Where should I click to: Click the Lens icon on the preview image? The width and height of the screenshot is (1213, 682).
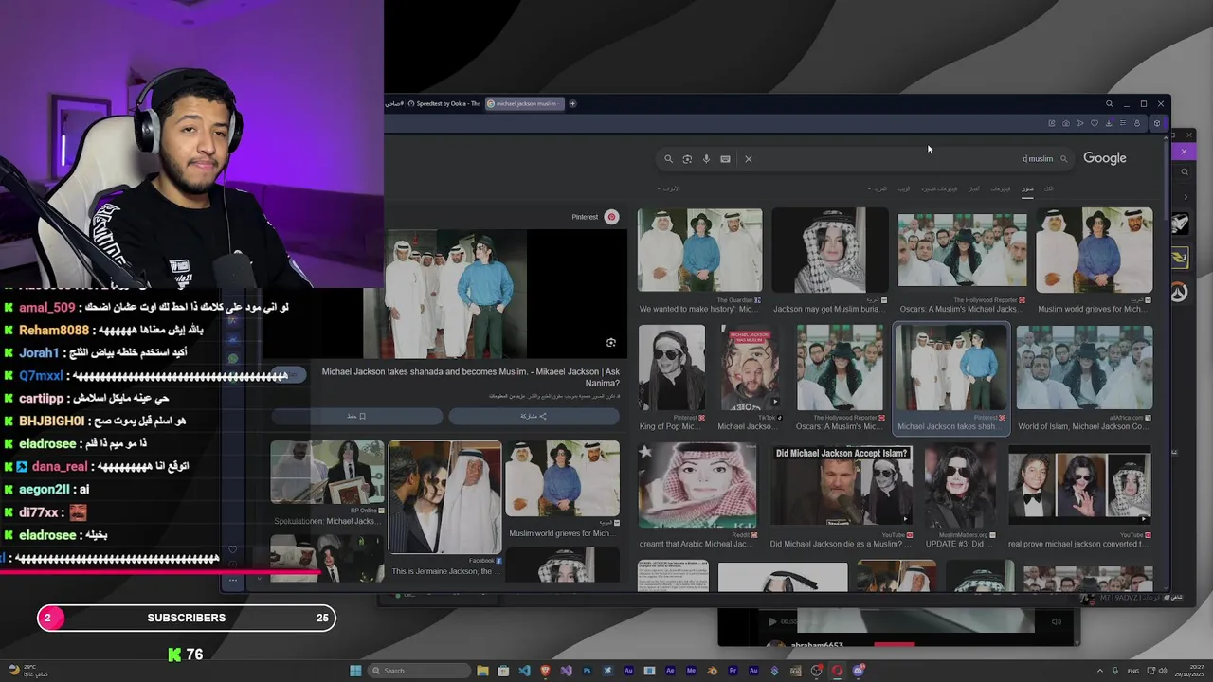[611, 343]
